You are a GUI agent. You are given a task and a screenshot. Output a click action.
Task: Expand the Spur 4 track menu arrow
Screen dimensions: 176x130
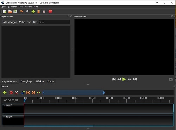coord(4,117)
